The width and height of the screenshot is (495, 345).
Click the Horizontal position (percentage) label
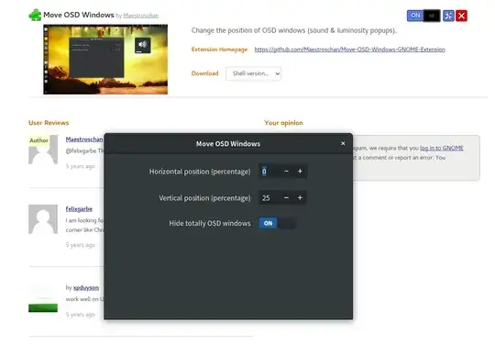click(x=200, y=172)
